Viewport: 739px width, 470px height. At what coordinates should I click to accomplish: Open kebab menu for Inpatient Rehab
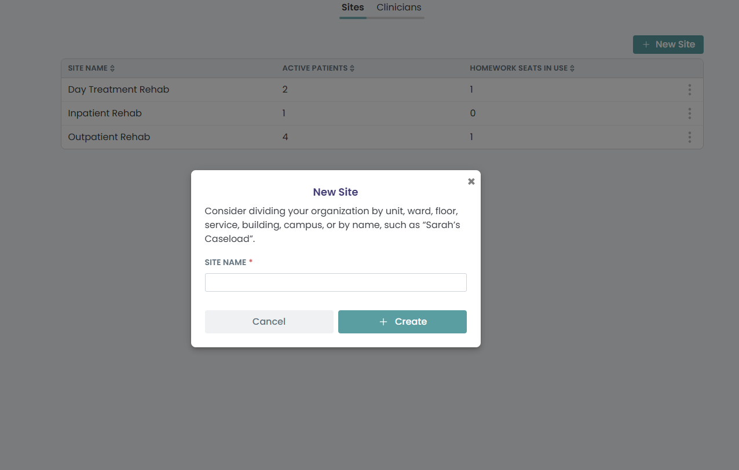pos(689,113)
